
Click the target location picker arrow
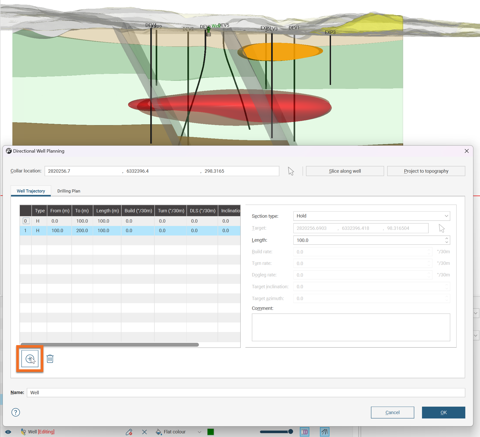pos(442,228)
